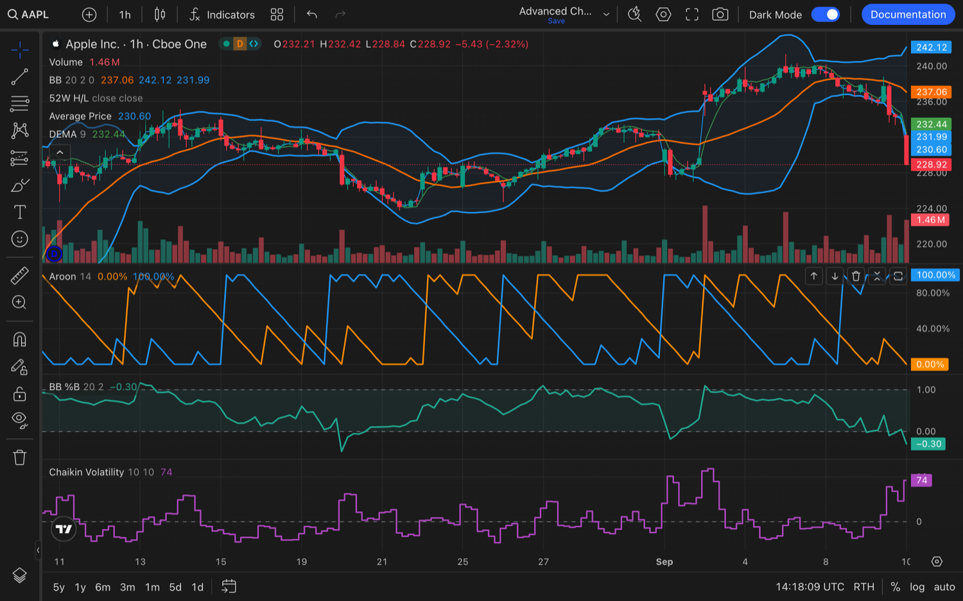The image size is (963, 601).
Task: Click the 52W H/L legend
Action: 96,98
